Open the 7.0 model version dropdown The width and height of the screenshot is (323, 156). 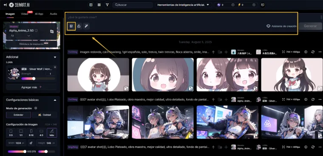click(x=20, y=36)
